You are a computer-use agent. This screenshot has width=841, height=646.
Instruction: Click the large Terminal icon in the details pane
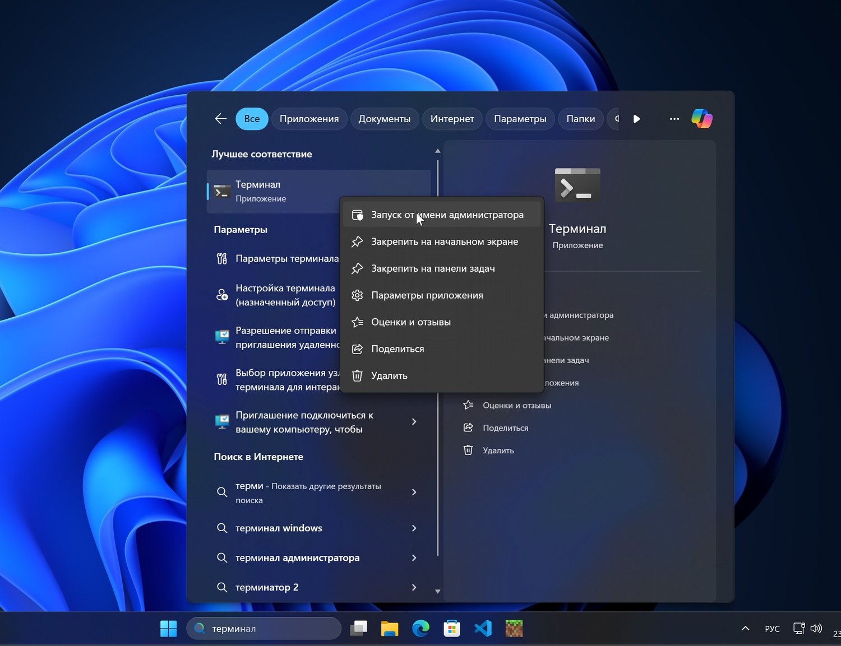[x=577, y=185]
